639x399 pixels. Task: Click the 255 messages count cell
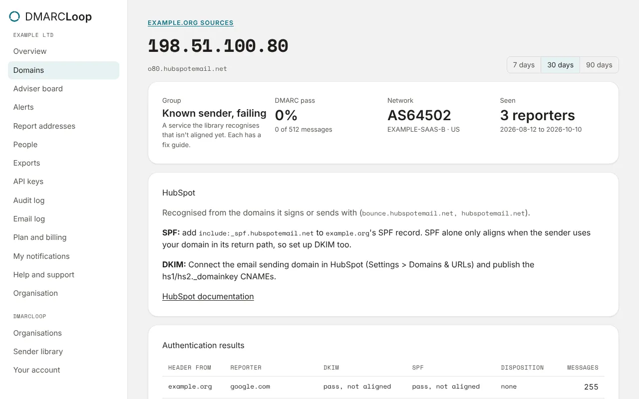[x=591, y=387]
